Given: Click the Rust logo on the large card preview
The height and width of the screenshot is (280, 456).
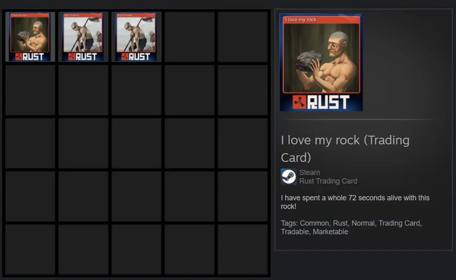Looking at the screenshot, I should [x=321, y=102].
